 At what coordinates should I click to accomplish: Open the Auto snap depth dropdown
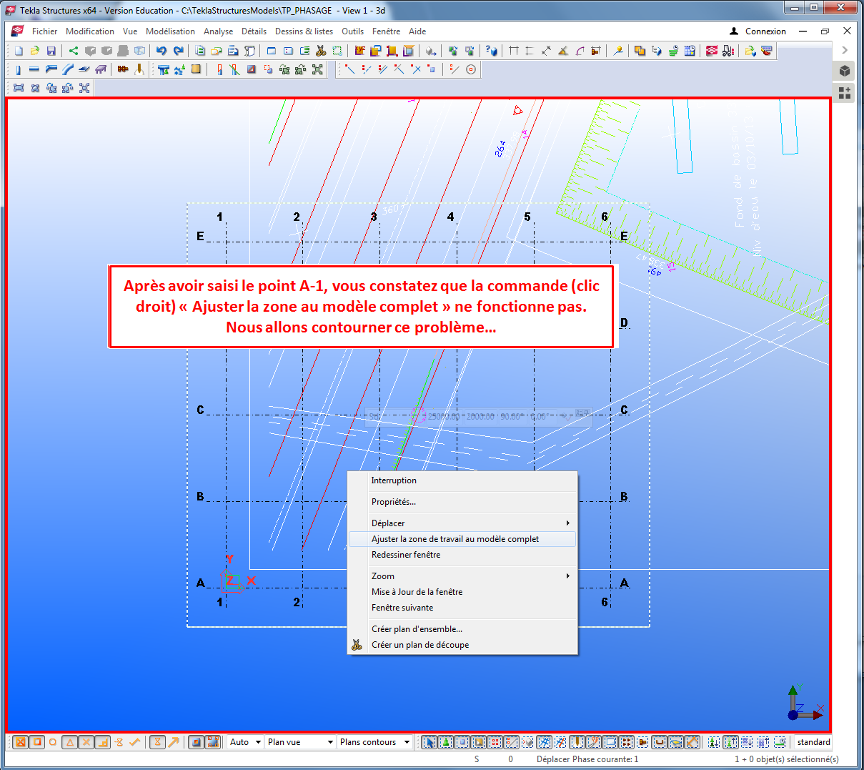pos(245,742)
